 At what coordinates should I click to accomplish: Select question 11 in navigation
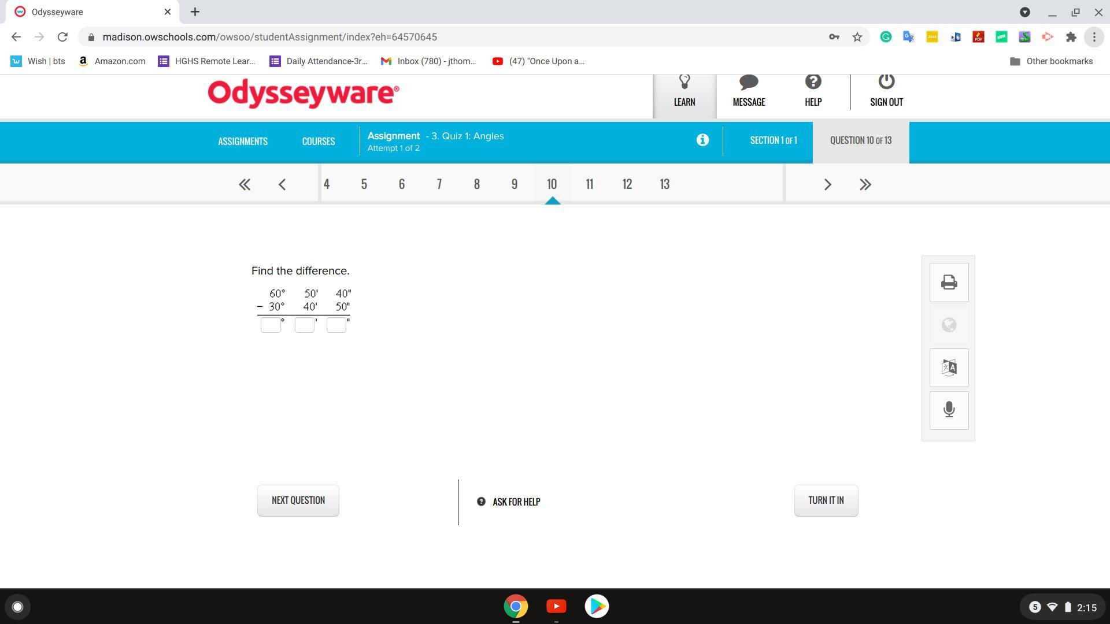coord(589,184)
